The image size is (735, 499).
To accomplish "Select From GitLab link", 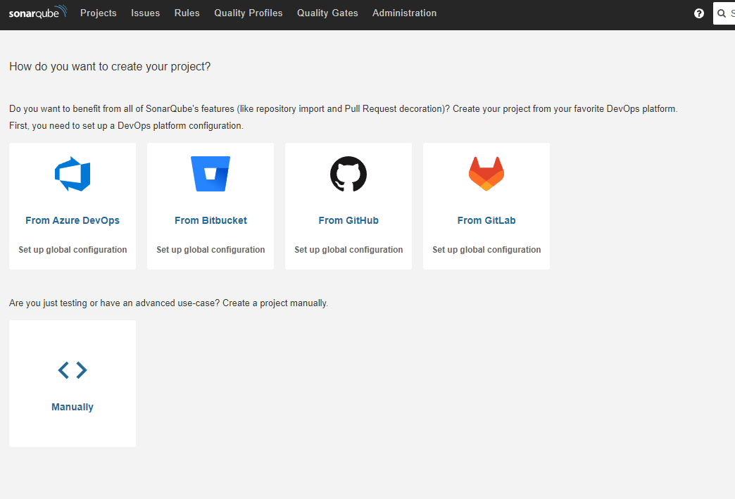I will point(486,220).
